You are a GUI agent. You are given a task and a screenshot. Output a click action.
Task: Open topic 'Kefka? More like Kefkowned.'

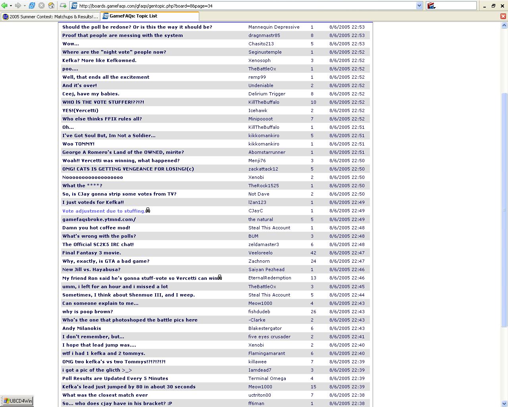pos(99,60)
